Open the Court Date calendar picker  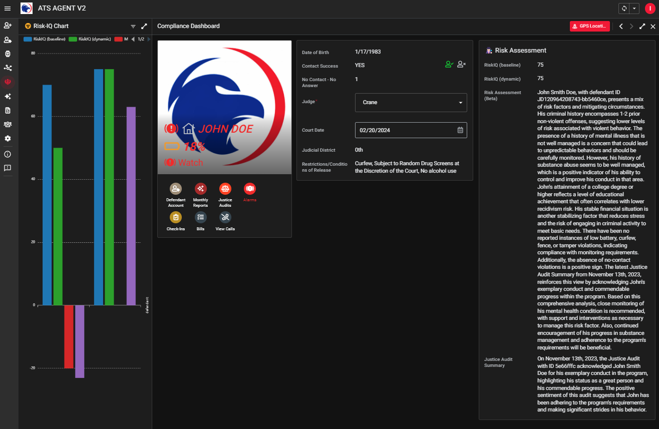pos(460,130)
